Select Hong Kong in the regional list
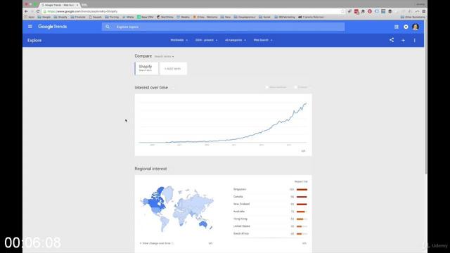Viewport: 450px width, 253px height. pyautogui.click(x=240, y=219)
